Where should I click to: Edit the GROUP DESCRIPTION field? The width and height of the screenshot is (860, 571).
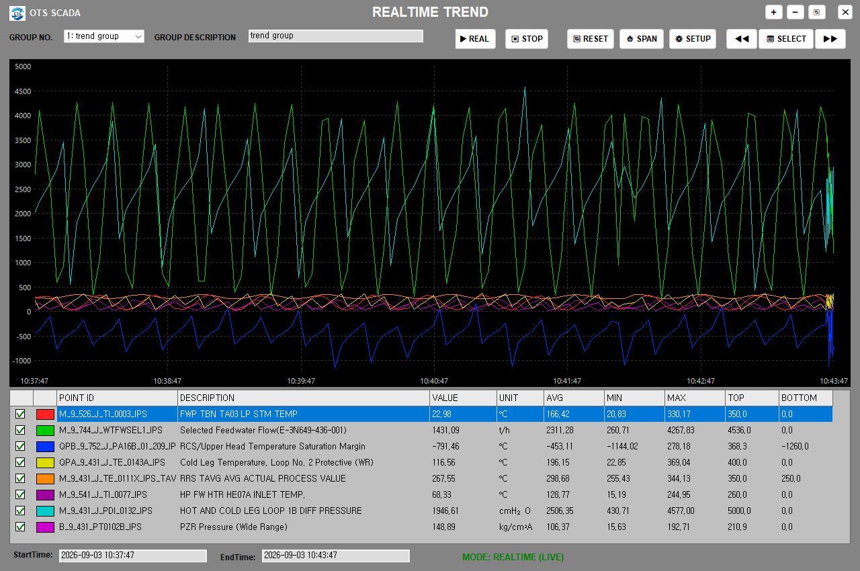336,36
